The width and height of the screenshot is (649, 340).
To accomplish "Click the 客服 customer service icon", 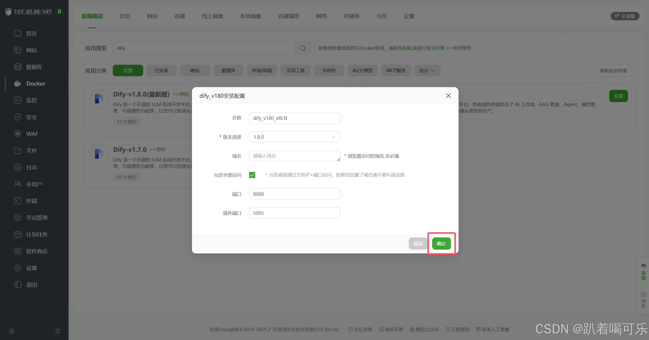I will tap(643, 266).
